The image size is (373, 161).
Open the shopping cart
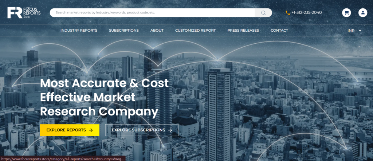click(x=346, y=12)
